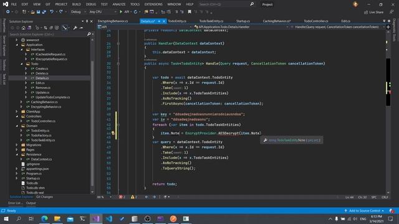Open Windows Start menu

pos(6,218)
